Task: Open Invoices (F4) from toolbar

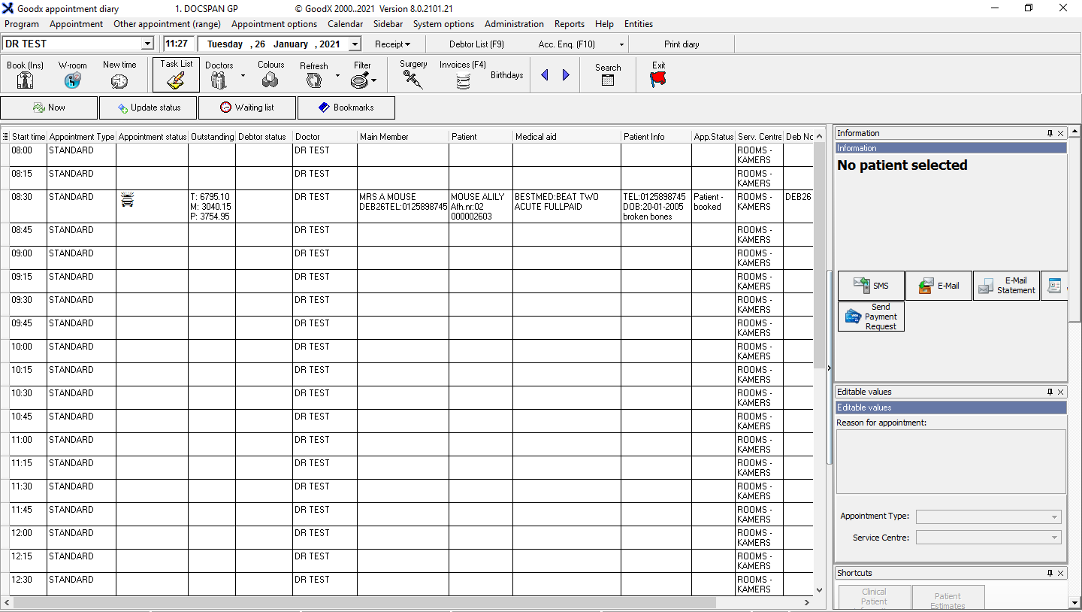Action: tap(463, 80)
